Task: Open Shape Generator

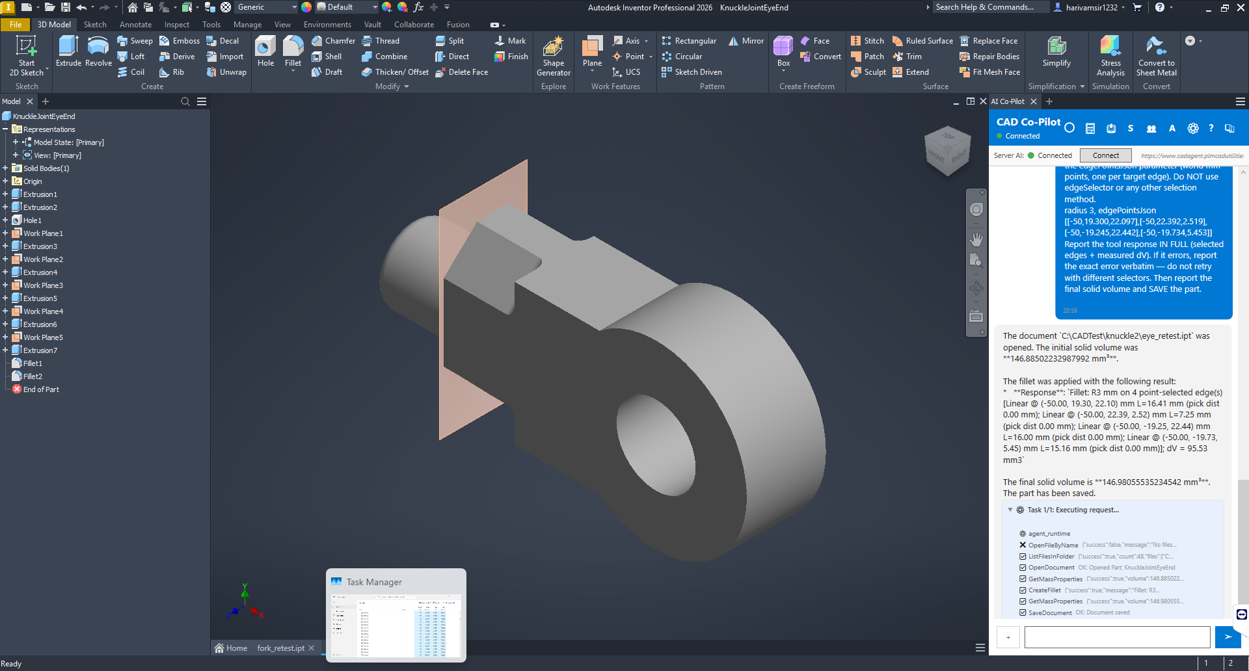Action: click(554, 56)
